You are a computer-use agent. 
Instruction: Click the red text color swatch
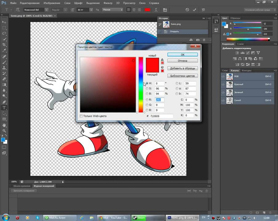tap(147, 10)
